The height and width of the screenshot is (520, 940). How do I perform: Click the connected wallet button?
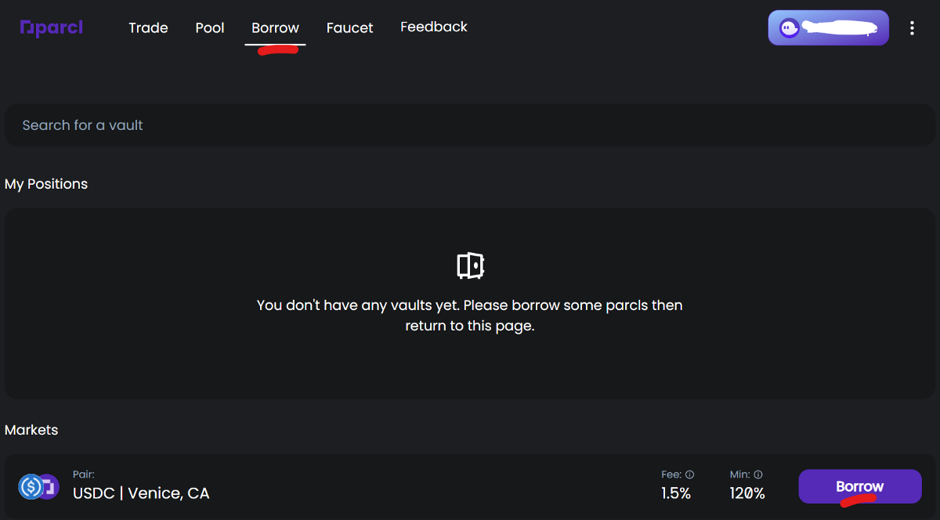[828, 28]
